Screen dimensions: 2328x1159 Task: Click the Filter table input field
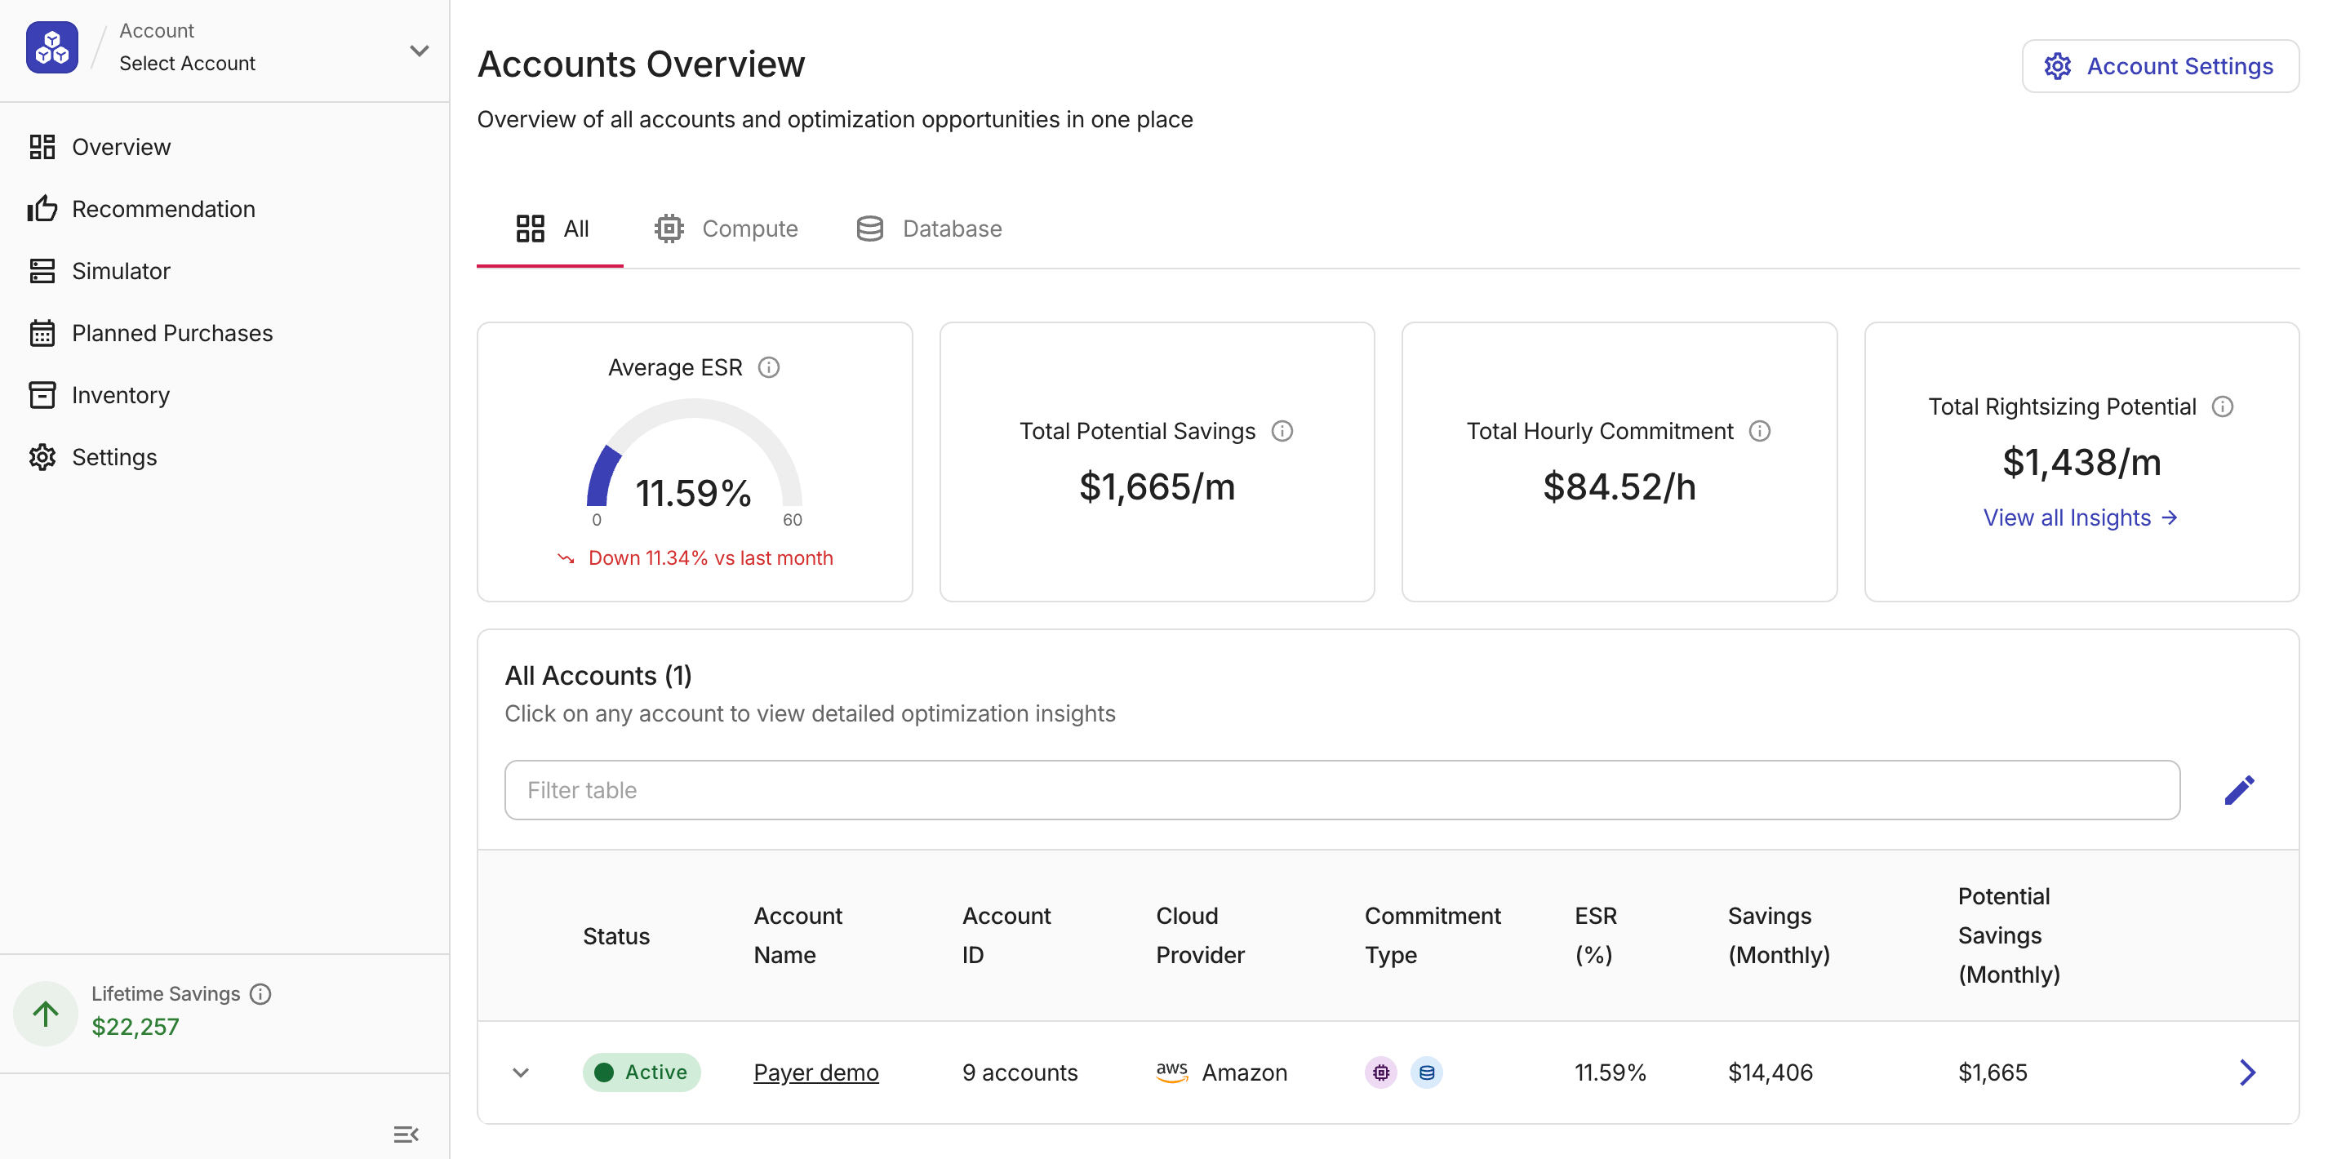[1341, 790]
